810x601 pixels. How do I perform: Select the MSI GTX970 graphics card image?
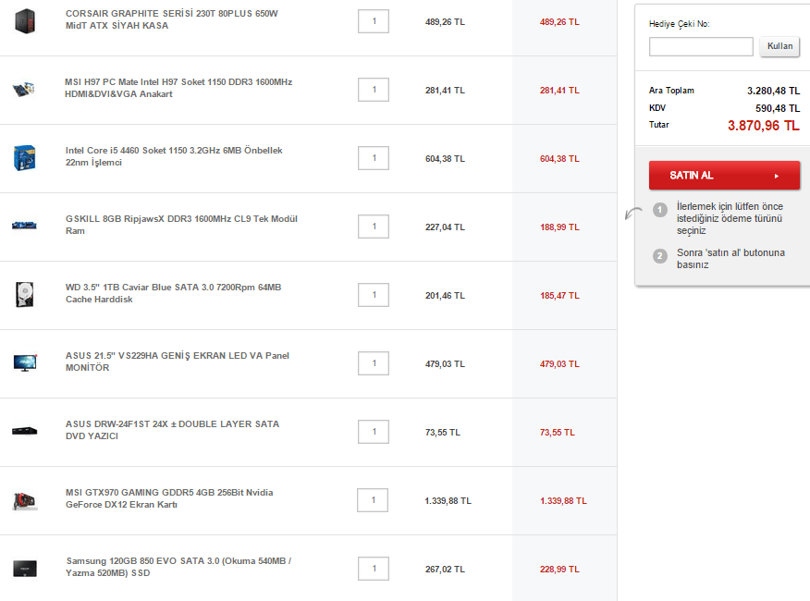tap(24, 500)
